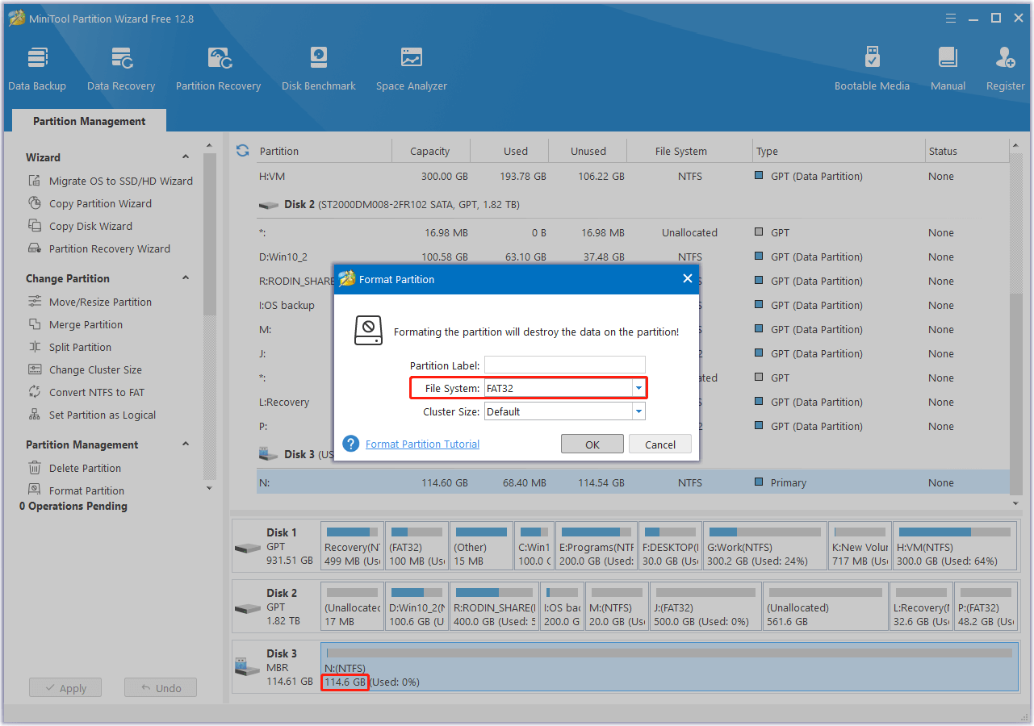Start Partition Recovery Wizard
Screen dimensions: 1034x726
pos(99,248)
